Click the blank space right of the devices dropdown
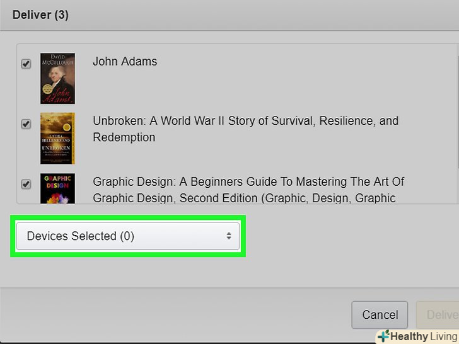The image size is (459, 344). point(347,236)
